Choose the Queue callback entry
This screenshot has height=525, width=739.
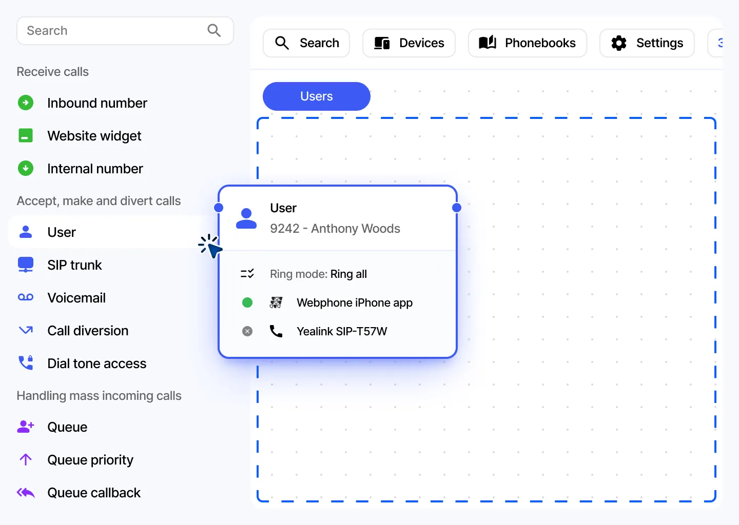click(94, 493)
